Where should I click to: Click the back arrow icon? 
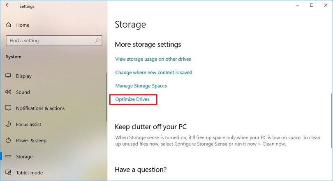(x=7, y=6)
